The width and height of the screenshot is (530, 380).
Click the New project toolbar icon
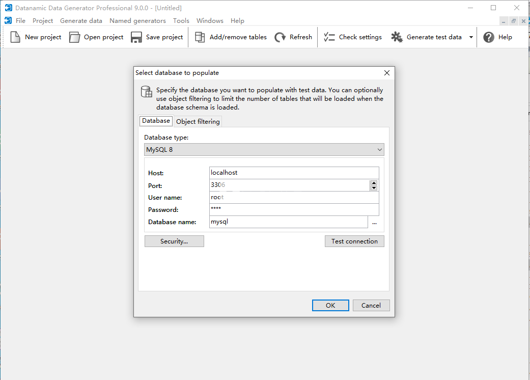click(15, 37)
